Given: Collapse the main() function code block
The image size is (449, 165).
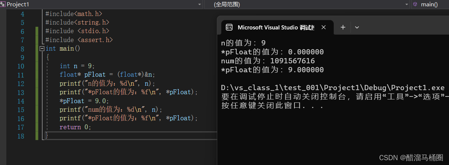Looking at the screenshot, I should click(x=42, y=49).
